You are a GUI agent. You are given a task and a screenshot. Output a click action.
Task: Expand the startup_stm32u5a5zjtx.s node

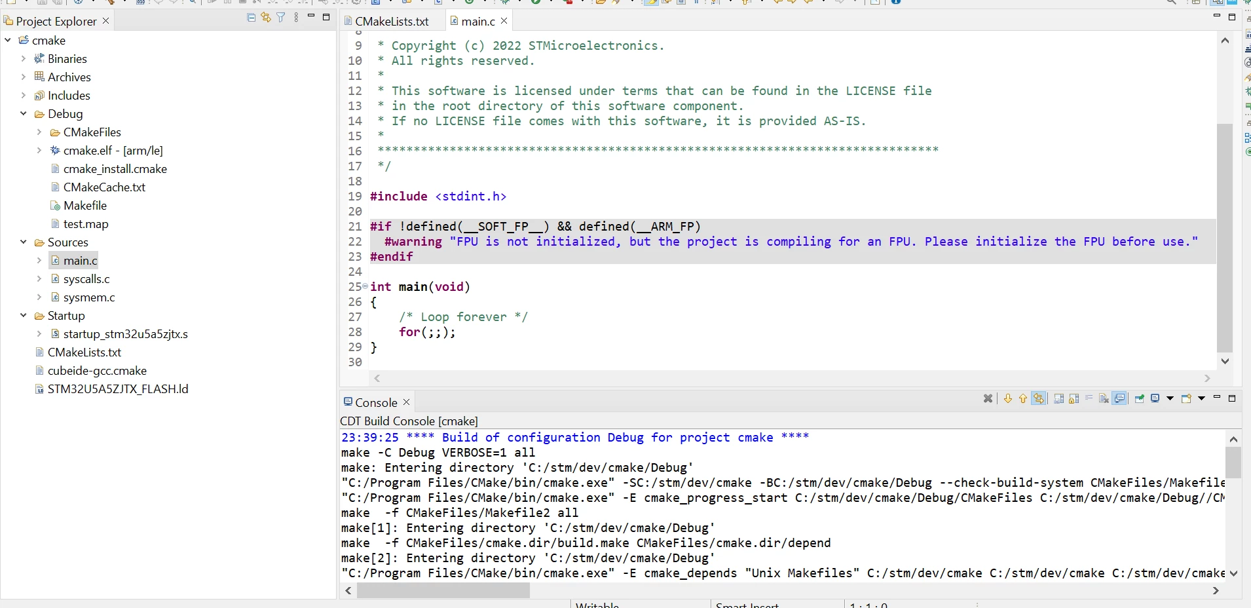39,333
